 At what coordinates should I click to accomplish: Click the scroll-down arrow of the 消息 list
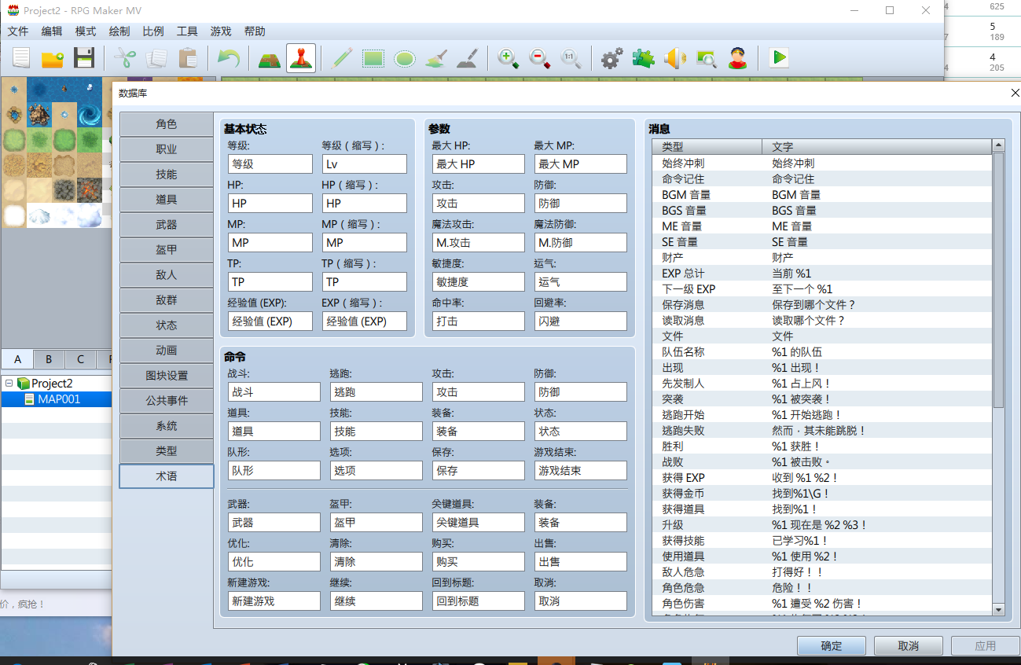(x=999, y=609)
